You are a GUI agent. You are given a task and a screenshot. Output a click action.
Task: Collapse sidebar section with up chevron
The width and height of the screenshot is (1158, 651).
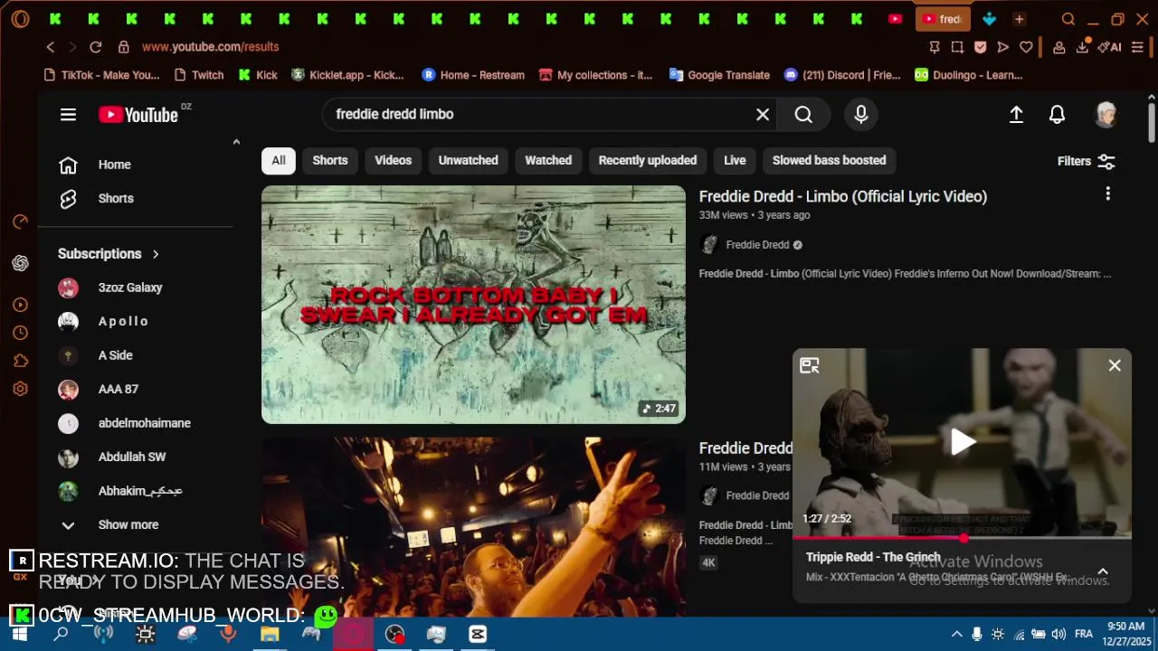tap(236, 142)
